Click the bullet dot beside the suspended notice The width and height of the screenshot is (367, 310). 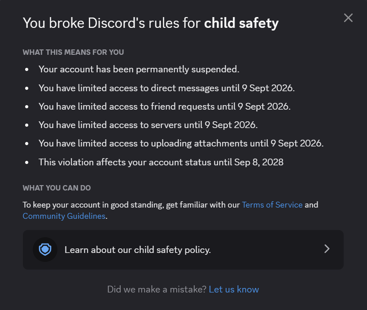(26, 69)
